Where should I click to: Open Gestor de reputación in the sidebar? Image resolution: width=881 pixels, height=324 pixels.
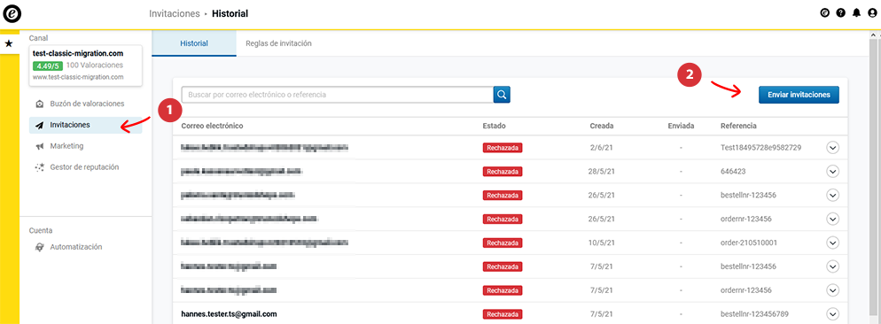tap(85, 167)
